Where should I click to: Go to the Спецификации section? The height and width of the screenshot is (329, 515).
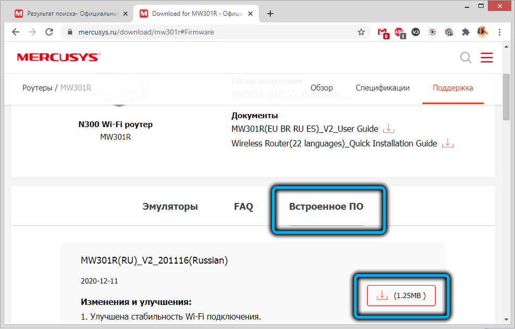(x=383, y=88)
